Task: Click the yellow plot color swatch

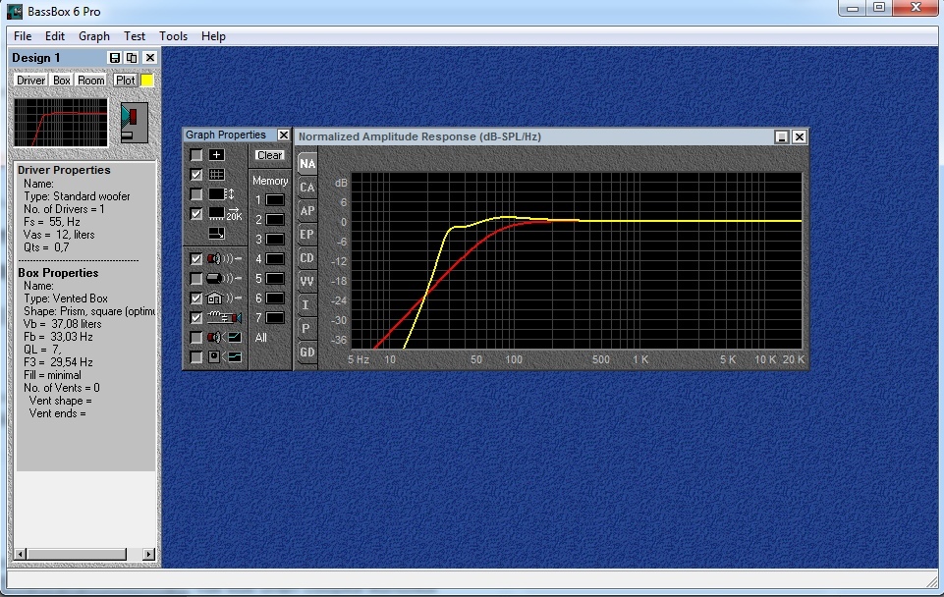Action: click(147, 81)
